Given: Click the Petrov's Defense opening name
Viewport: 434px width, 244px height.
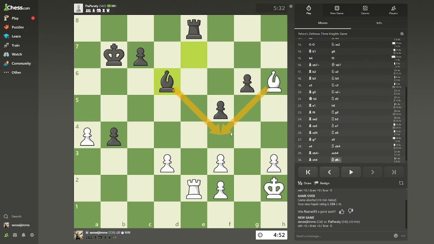Looking at the screenshot, I should 322,34.
